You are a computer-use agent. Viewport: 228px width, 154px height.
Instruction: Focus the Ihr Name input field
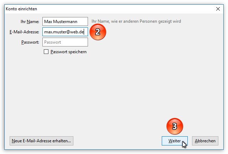65,22
